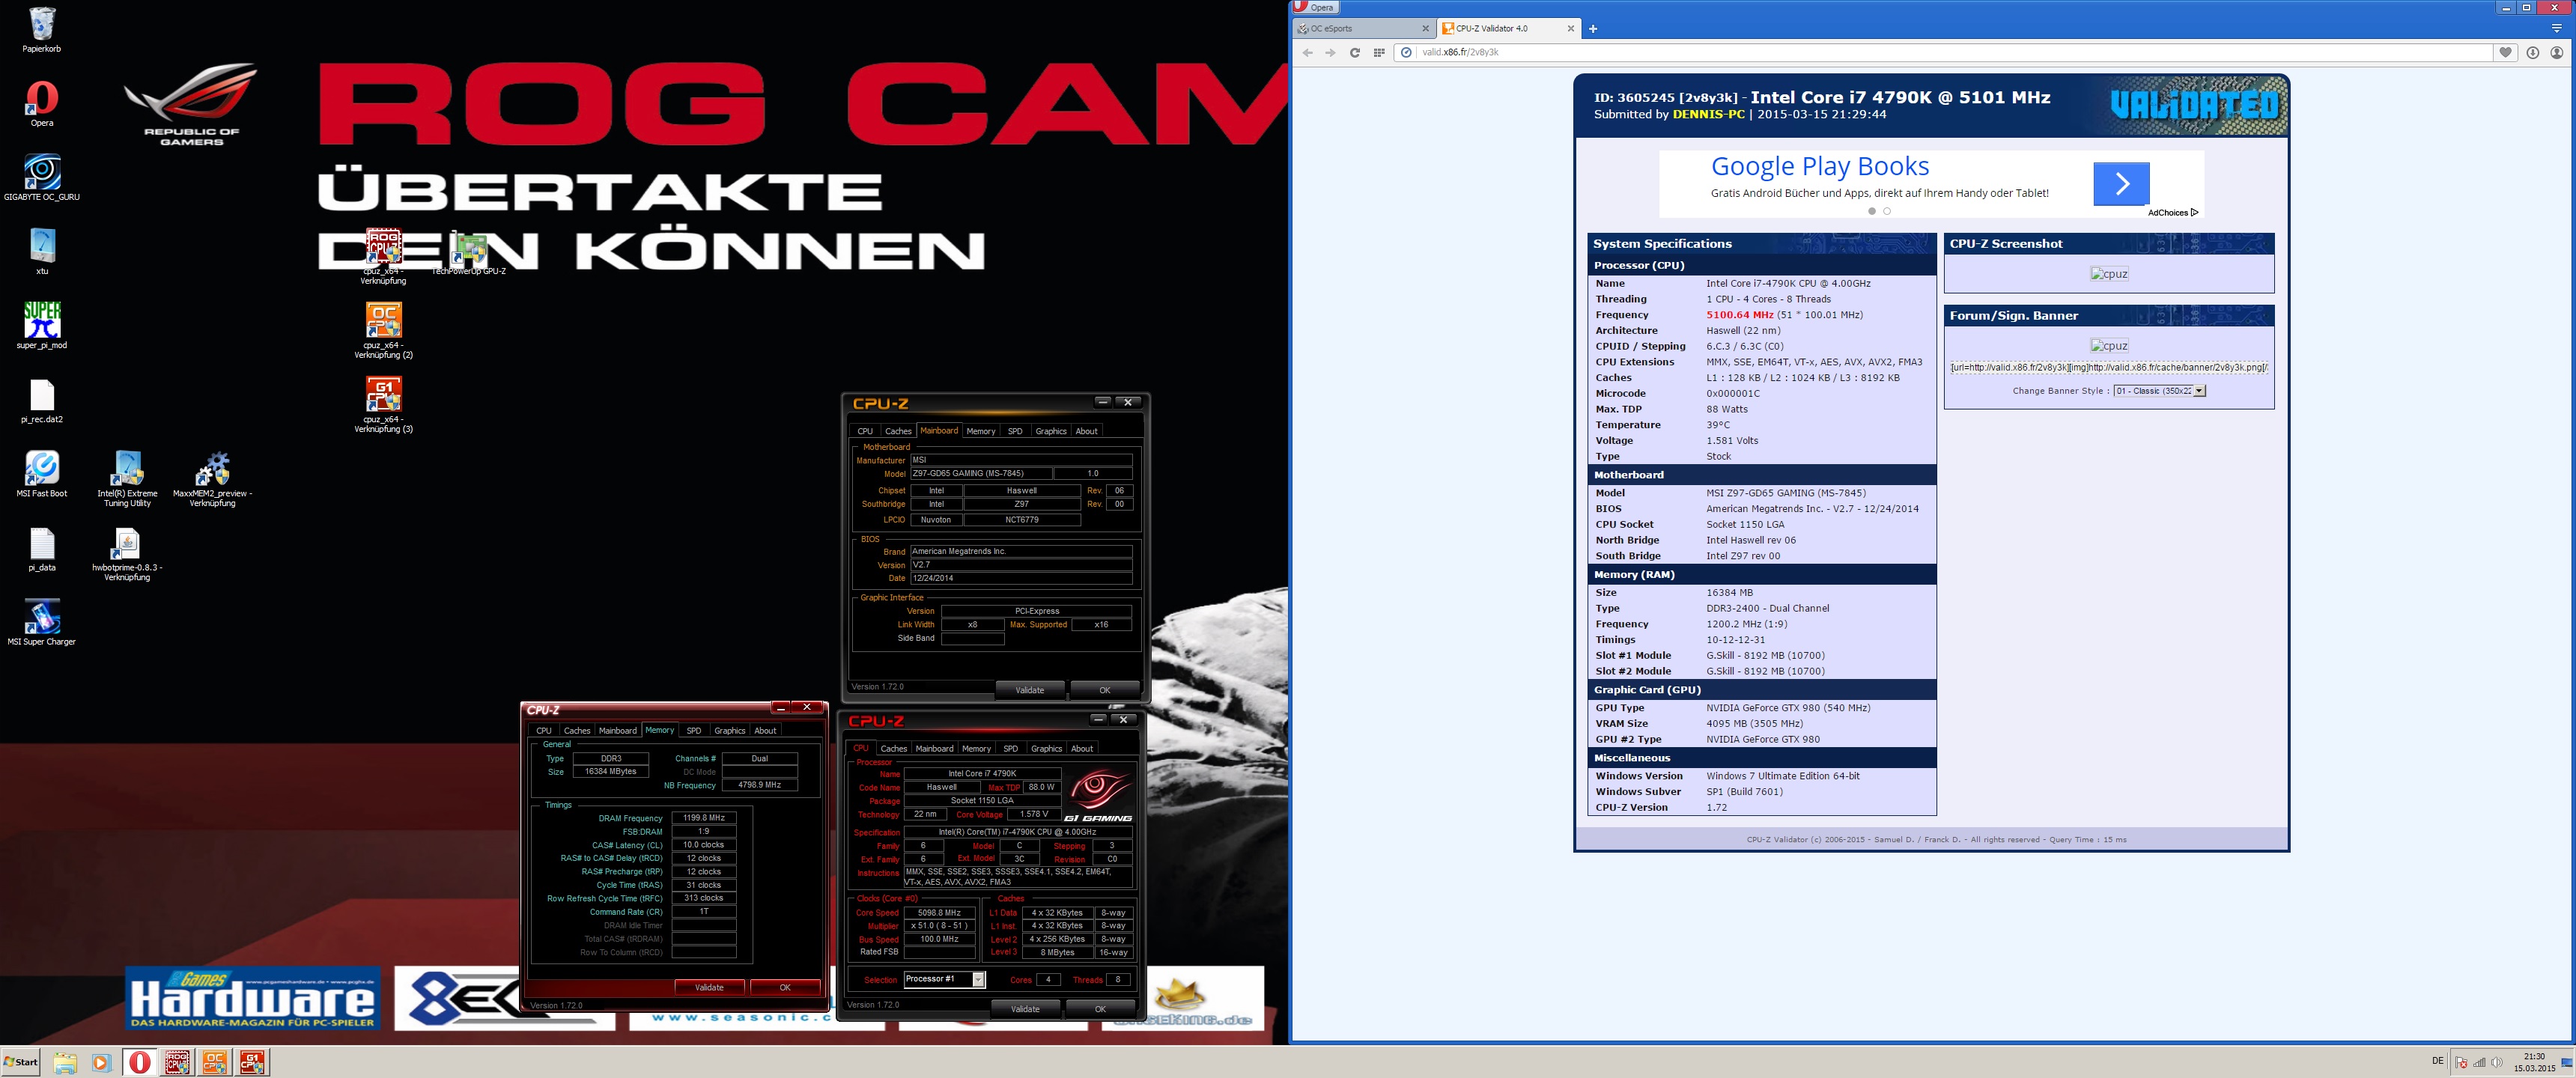
Task: Open Caches tab in G1 Gaming CPU-Z
Action: click(x=893, y=748)
